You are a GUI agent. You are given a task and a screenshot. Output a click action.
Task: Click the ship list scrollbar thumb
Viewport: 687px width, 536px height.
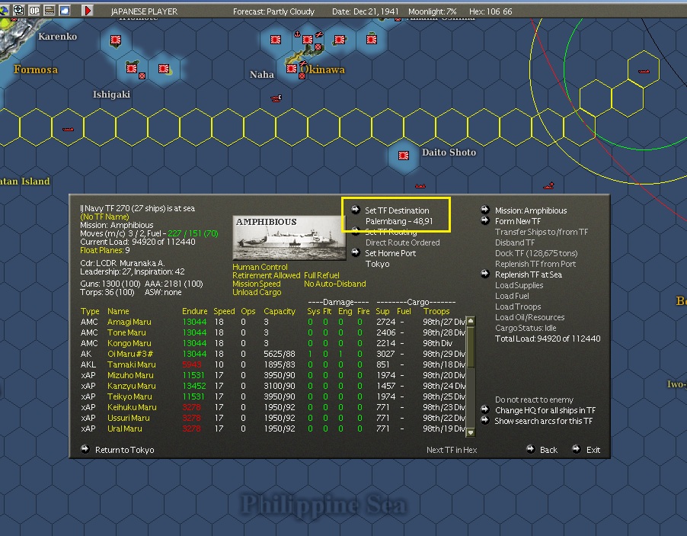point(471,346)
